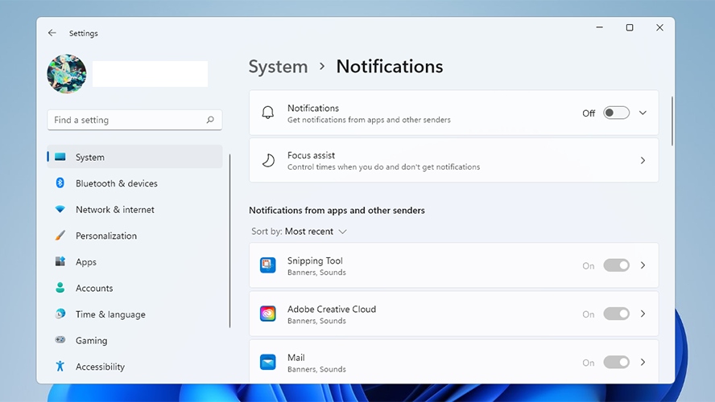Screen dimensions: 715x402
Task: Toggle Adobe Creative Cloud notifications switch
Action: 616,314
